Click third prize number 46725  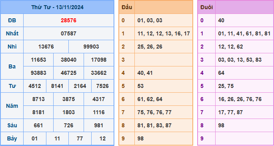click(x=68, y=73)
